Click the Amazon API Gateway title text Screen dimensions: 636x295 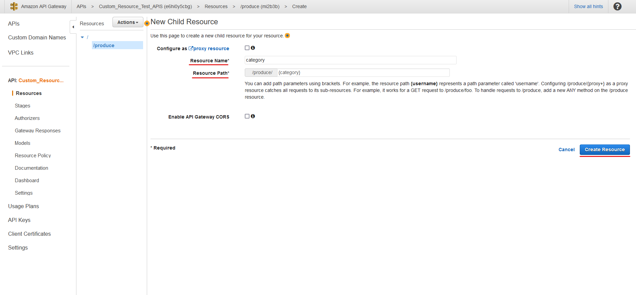(44, 6)
